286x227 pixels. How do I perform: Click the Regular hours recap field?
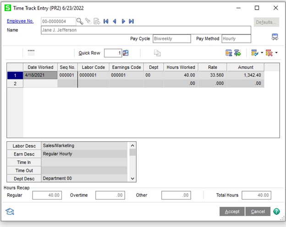[x=47, y=195]
